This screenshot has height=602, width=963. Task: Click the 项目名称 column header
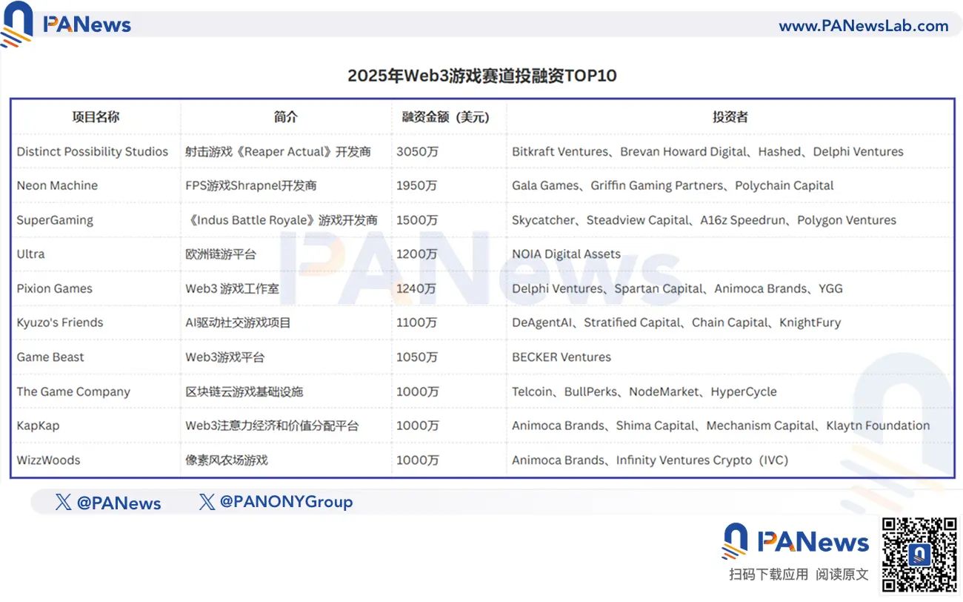click(x=96, y=117)
